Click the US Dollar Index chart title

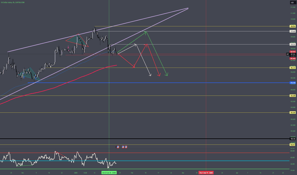coord(13,3)
